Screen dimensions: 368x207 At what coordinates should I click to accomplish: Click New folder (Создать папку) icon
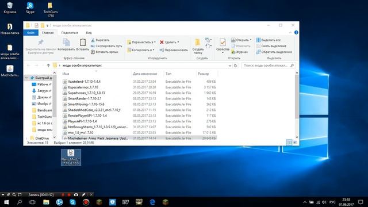coord(198,43)
